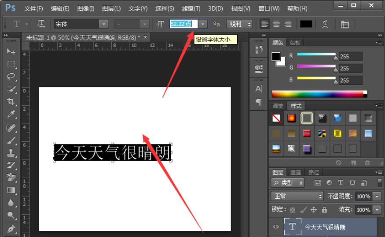Open the 类型 layer filter dropdown
The image size is (385, 237).
(x=287, y=183)
